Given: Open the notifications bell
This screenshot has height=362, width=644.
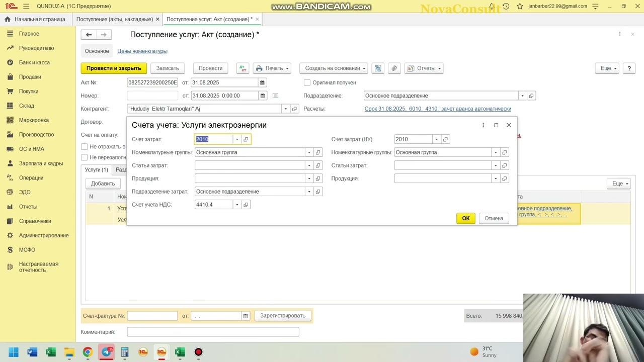Looking at the screenshot, I should (x=492, y=6).
